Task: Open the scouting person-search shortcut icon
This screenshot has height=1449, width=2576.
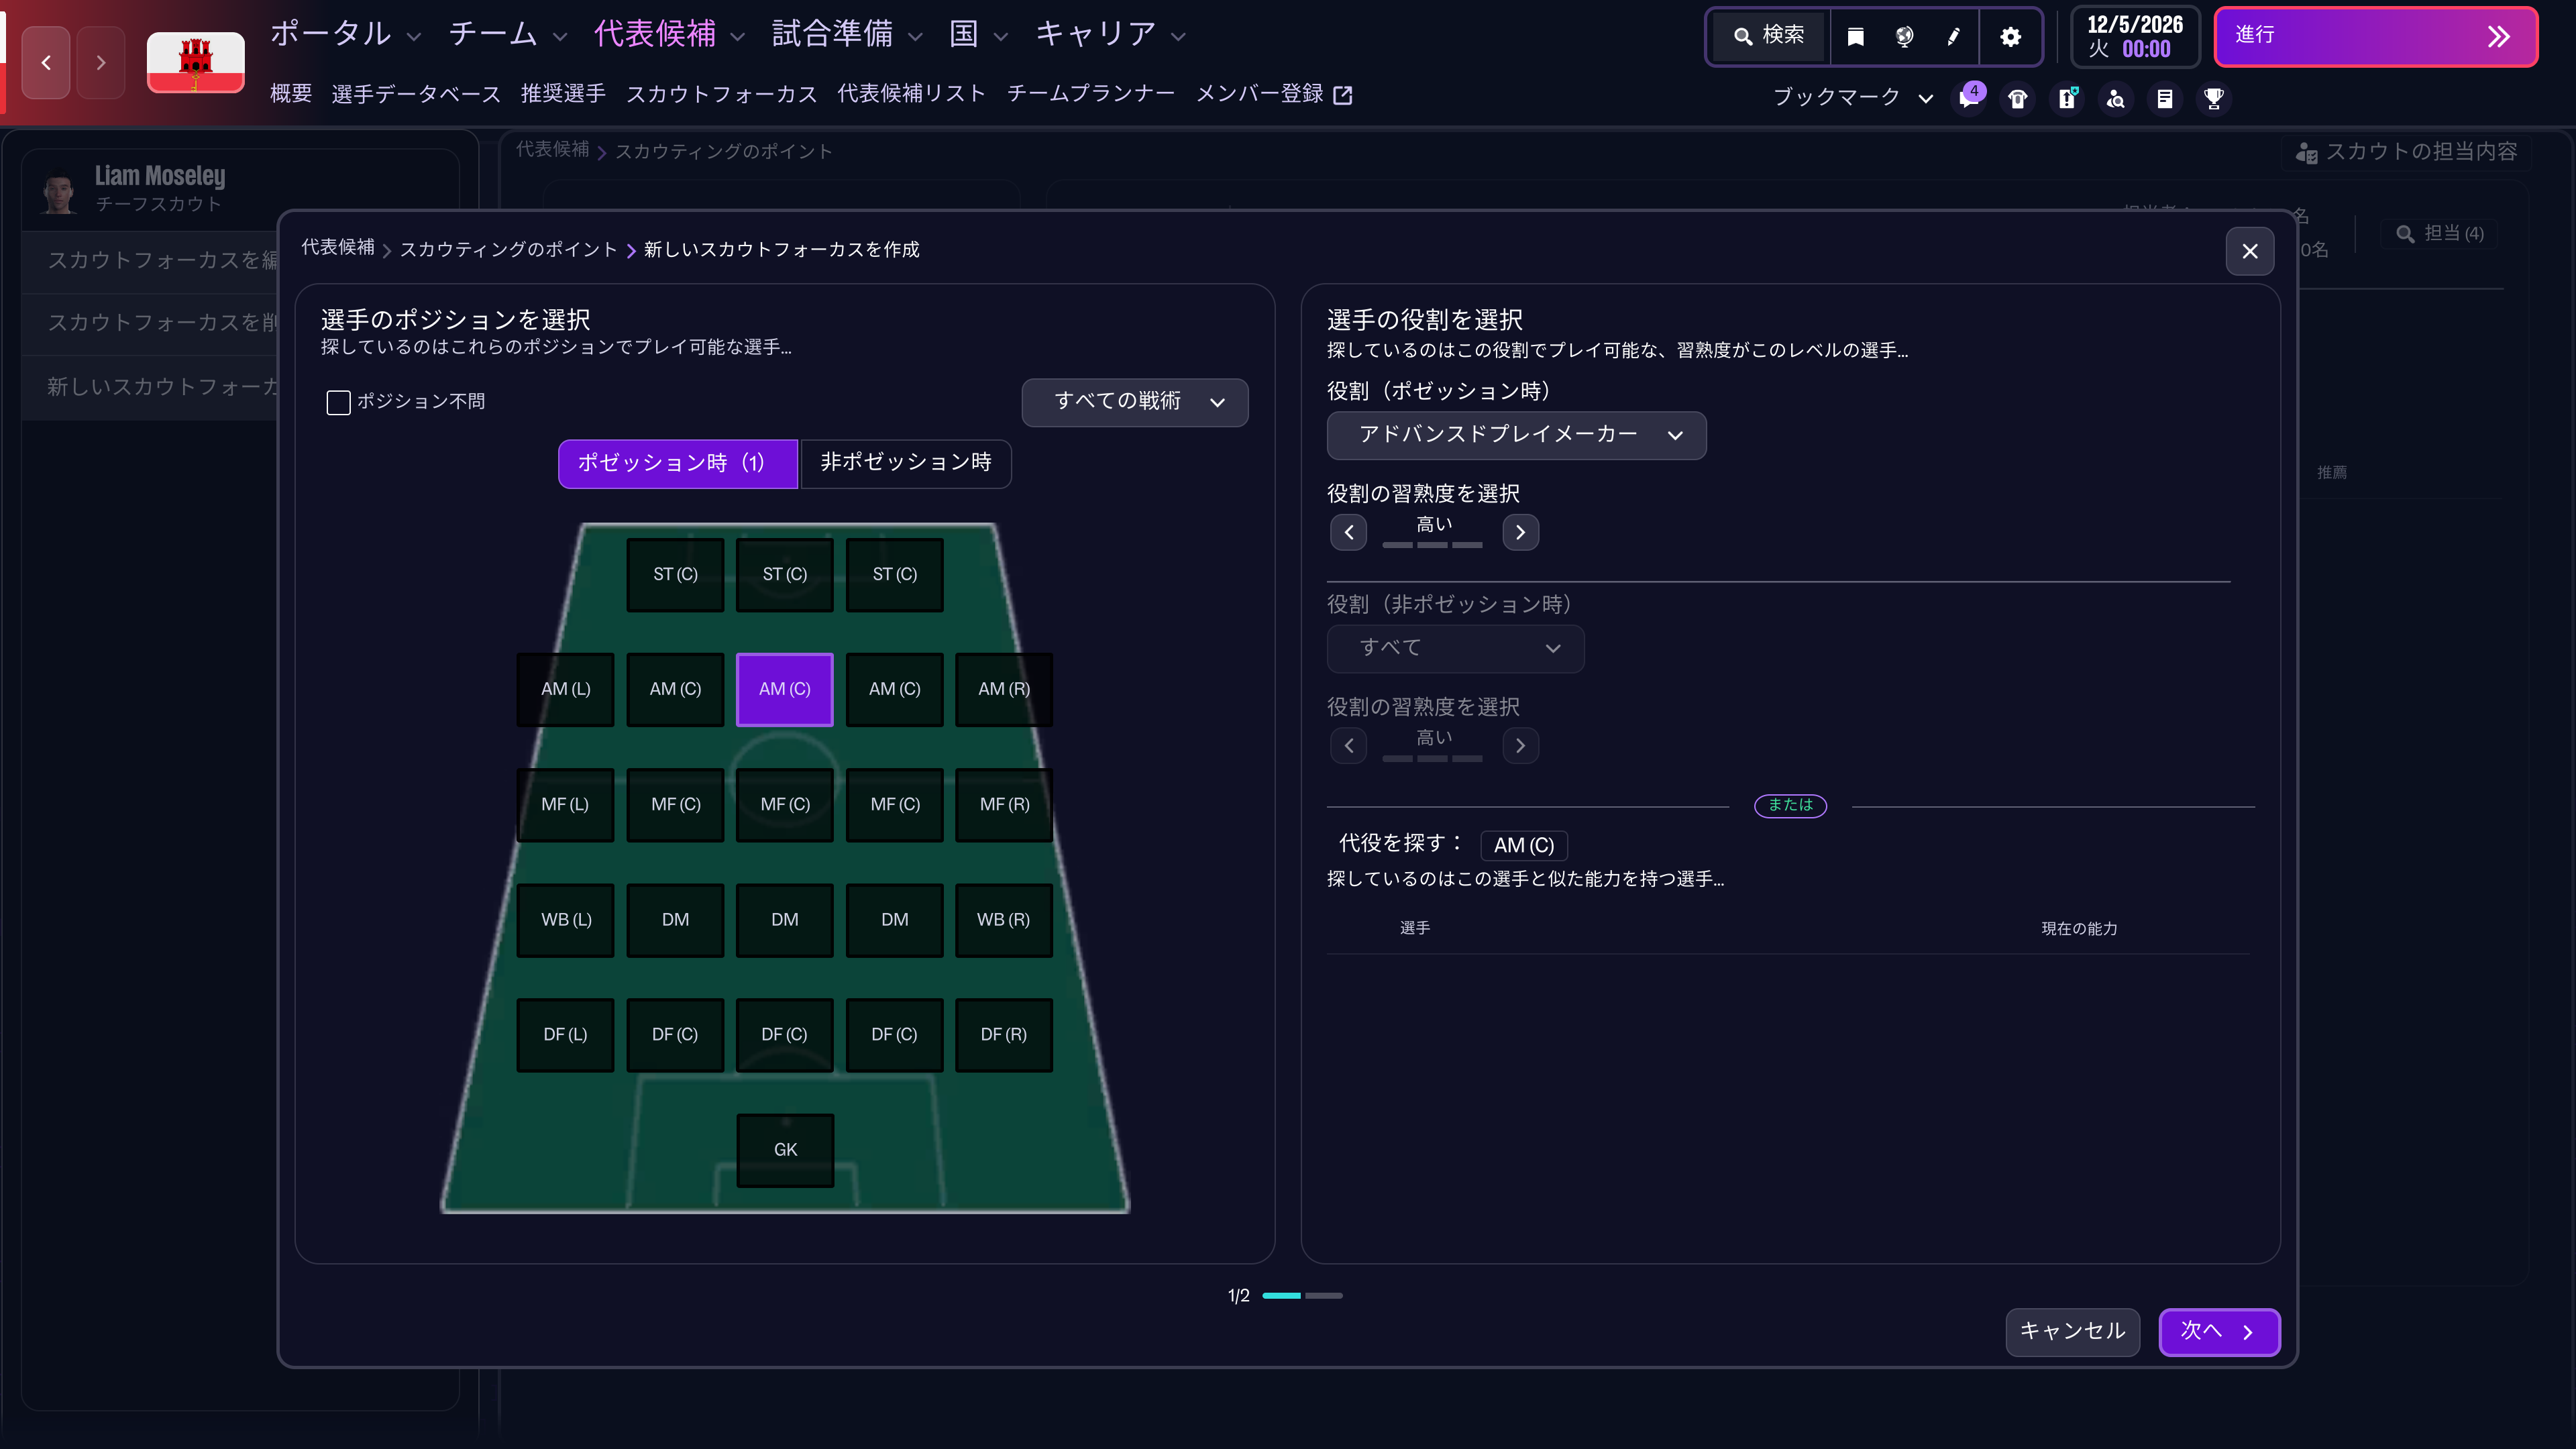Action: tap(2116, 98)
